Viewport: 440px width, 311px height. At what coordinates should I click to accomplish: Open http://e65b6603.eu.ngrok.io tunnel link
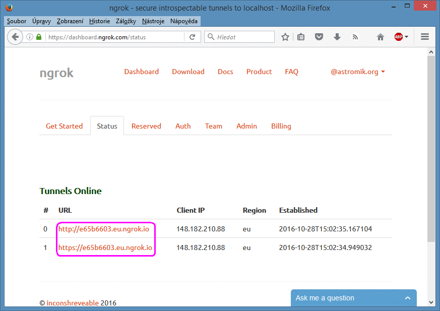[x=103, y=229]
